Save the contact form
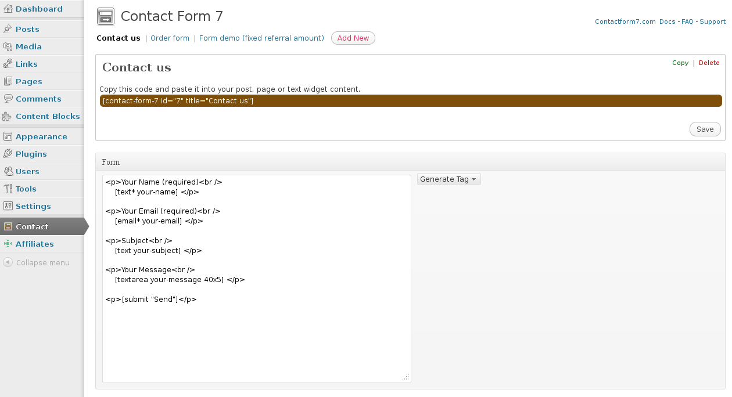This screenshot has height=397, width=732. [705, 129]
